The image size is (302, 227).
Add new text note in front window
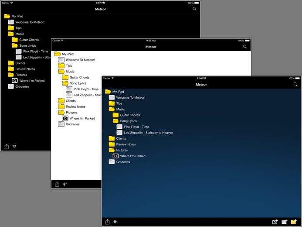coord(285,222)
